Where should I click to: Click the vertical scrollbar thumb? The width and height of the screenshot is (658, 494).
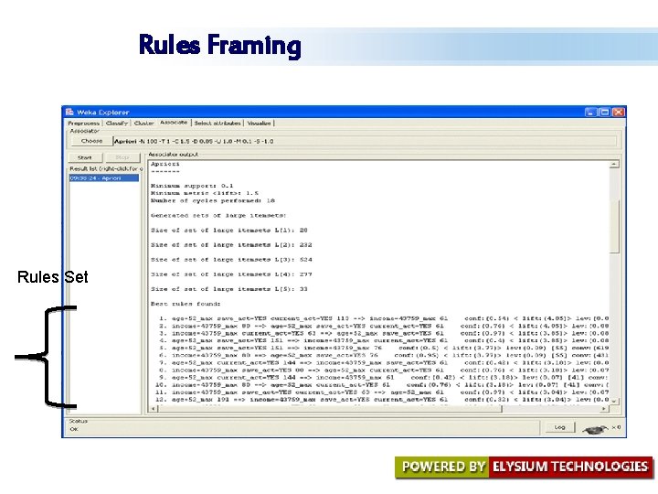[x=614, y=227]
